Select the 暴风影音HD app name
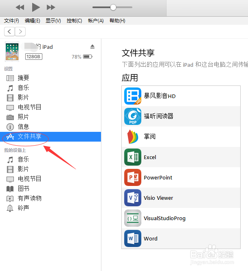248x271 pixels. coord(160,96)
